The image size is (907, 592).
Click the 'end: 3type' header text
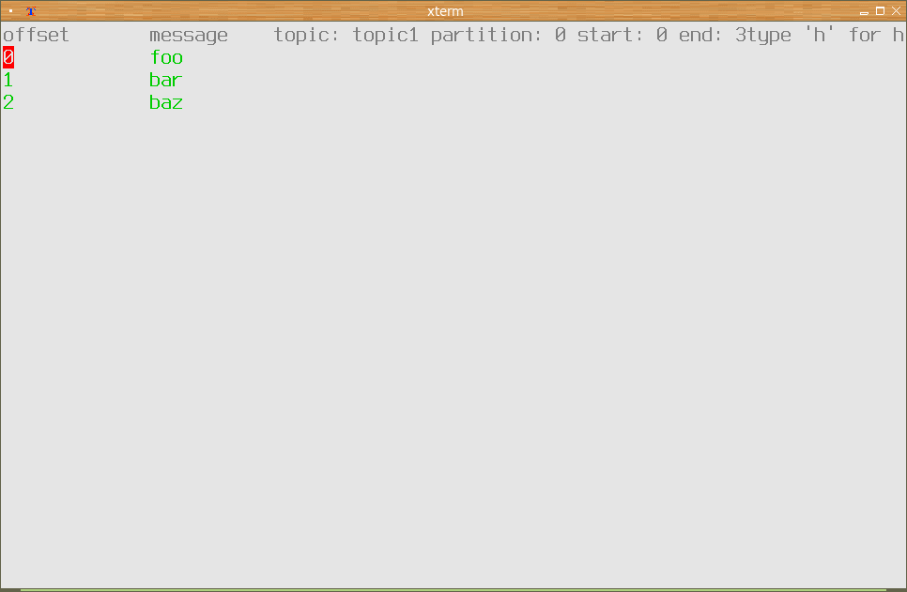(x=735, y=35)
